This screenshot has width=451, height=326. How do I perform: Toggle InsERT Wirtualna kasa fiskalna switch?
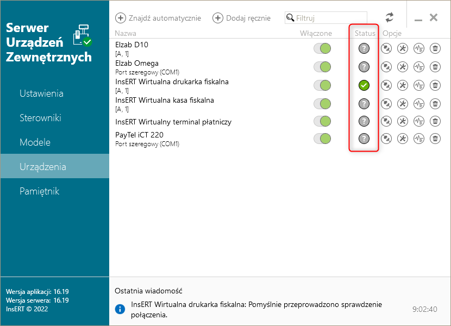click(x=322, y=104)
